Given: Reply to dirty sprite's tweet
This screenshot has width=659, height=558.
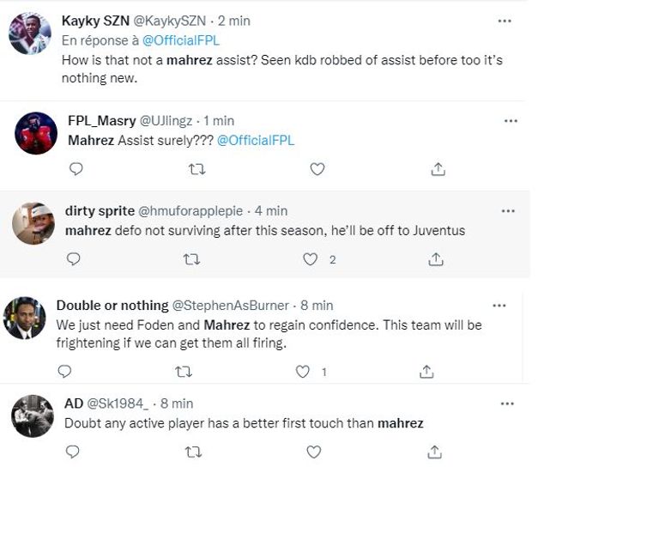Looking at the screenshot, I should click(x=74, y=259).
